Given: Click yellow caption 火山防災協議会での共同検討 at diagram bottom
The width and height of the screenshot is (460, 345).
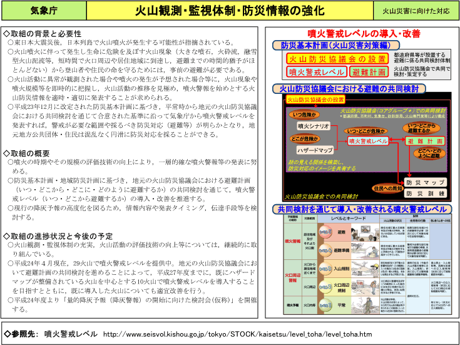Looking at the screenshot, I should click(321, 196).
